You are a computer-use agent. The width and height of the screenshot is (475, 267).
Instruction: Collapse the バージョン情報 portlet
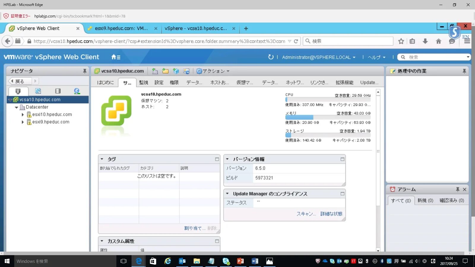point(227,159)
